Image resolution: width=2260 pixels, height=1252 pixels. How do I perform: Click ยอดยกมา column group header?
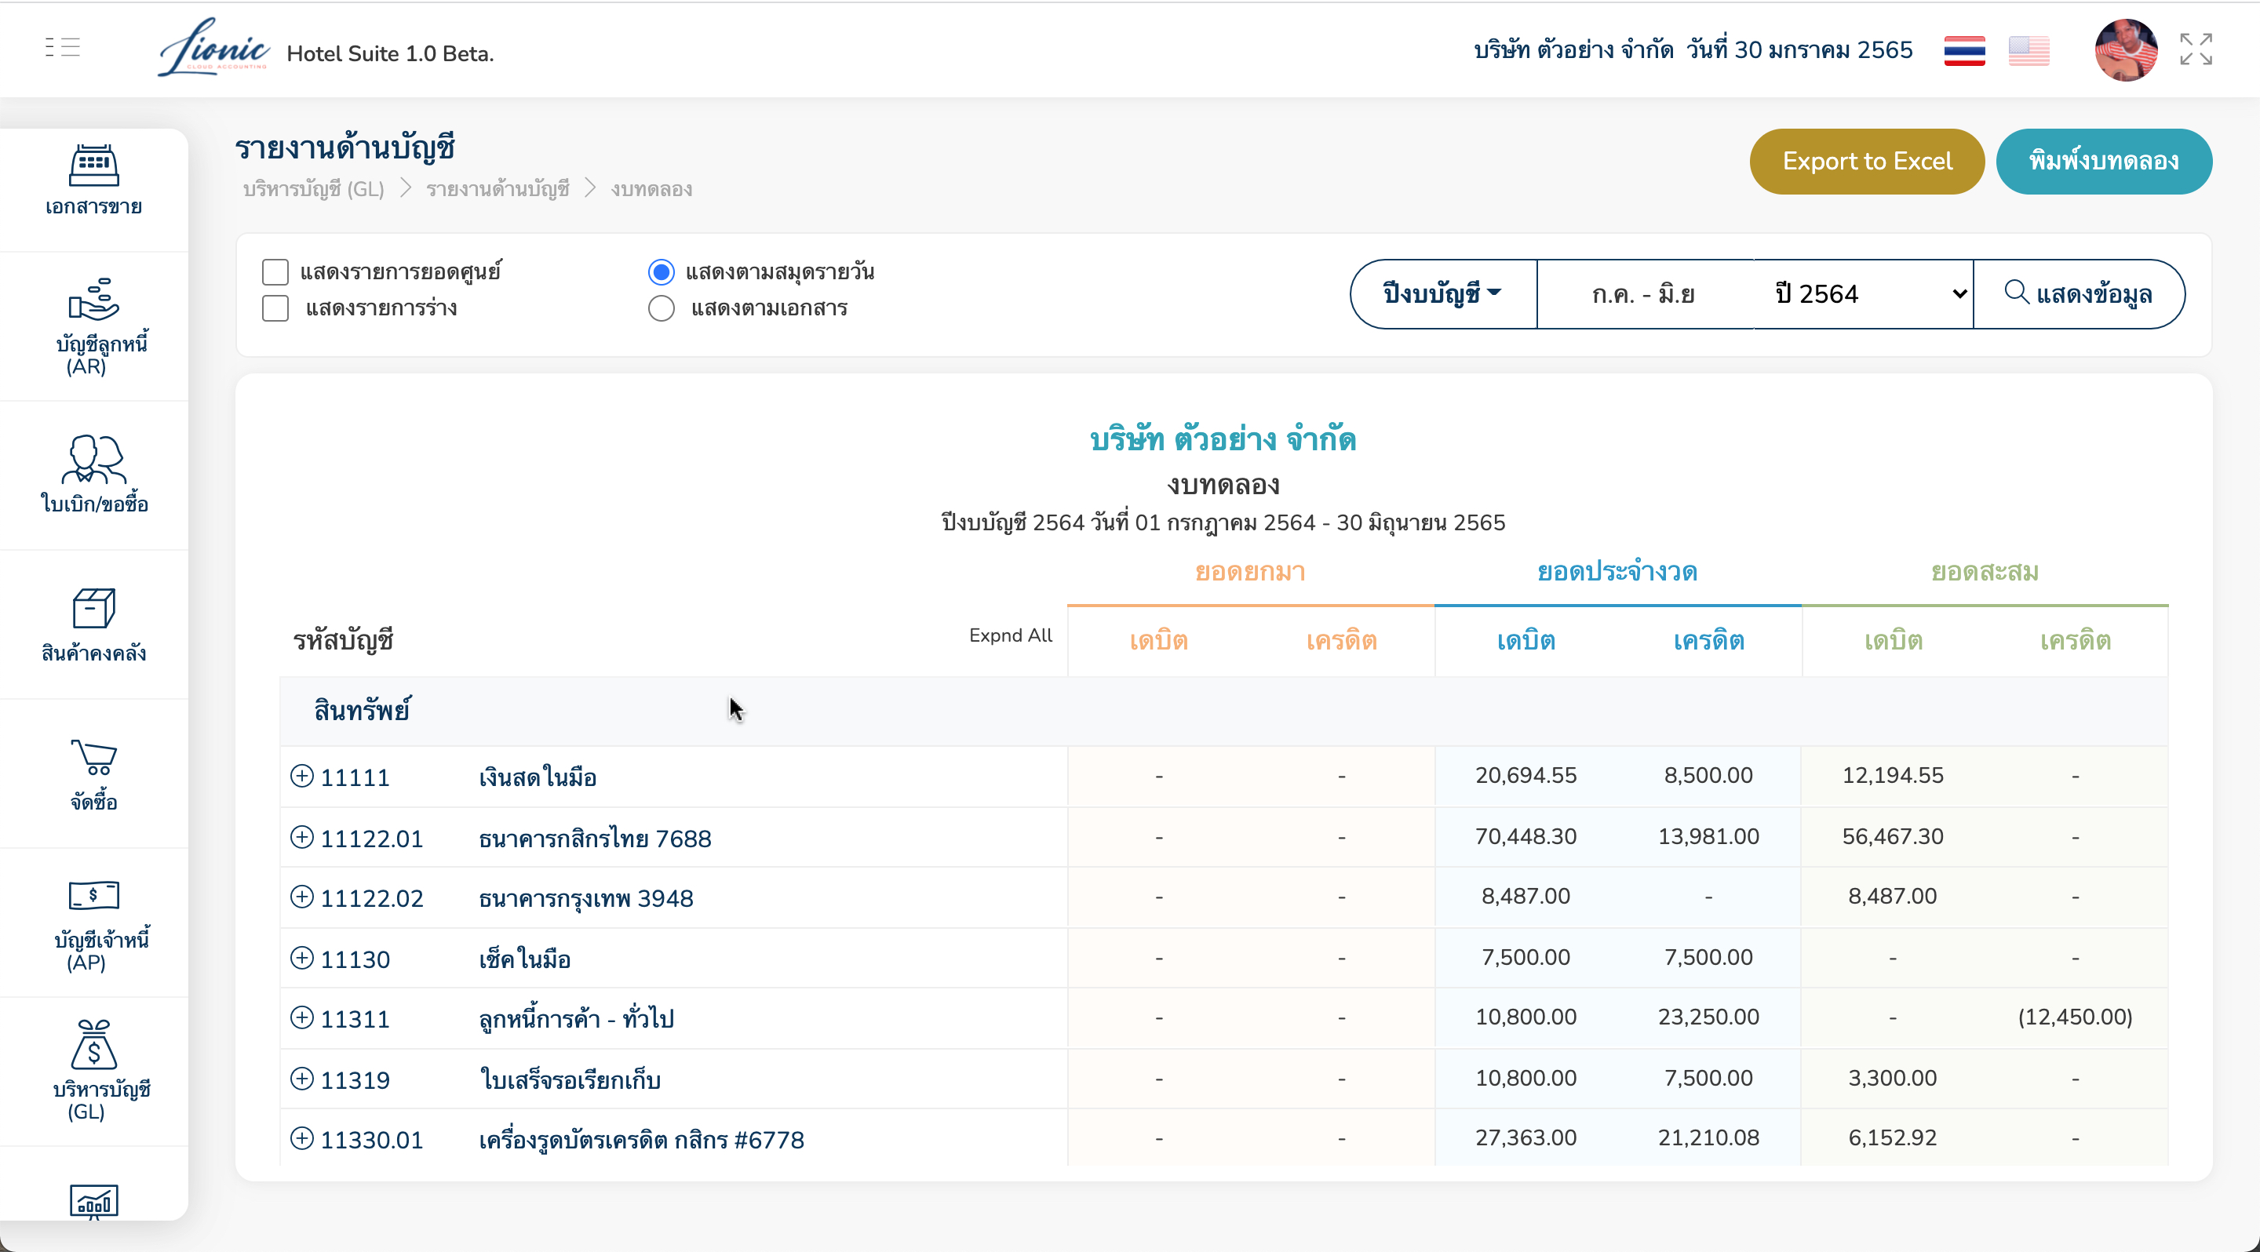point(1250,572)
